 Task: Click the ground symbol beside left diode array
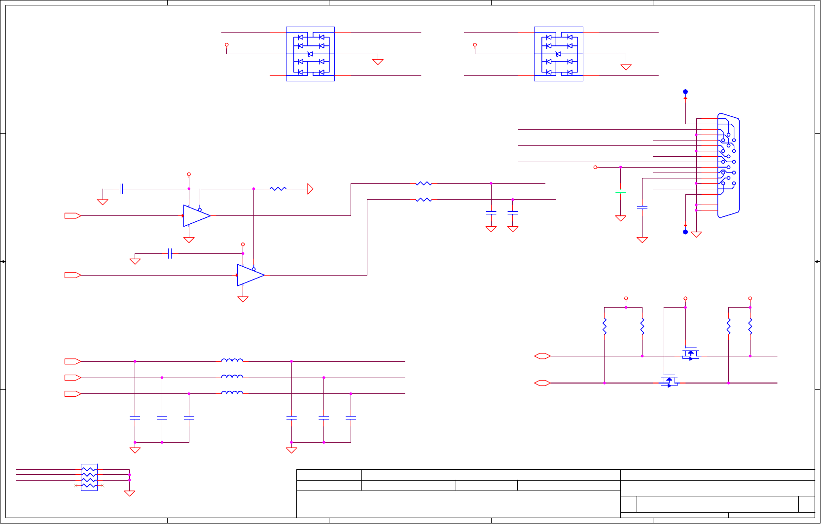pyautogui.click(x=378, y=62)
